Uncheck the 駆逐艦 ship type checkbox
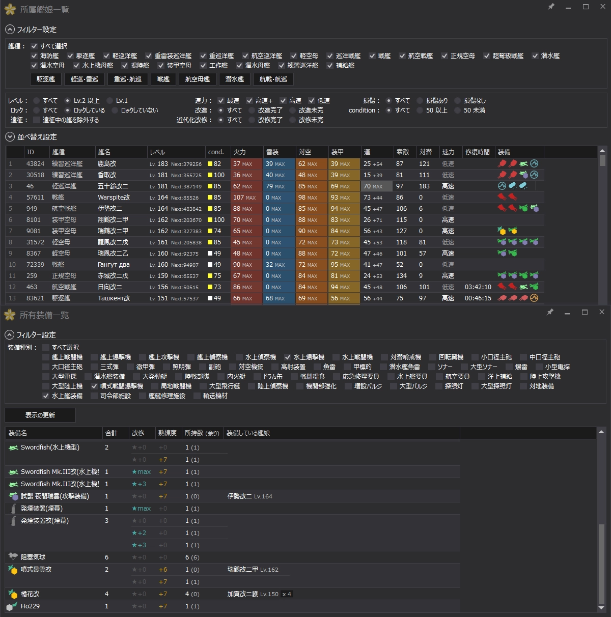This screenshot has height=617, width=611. click(x=70, y=56)
